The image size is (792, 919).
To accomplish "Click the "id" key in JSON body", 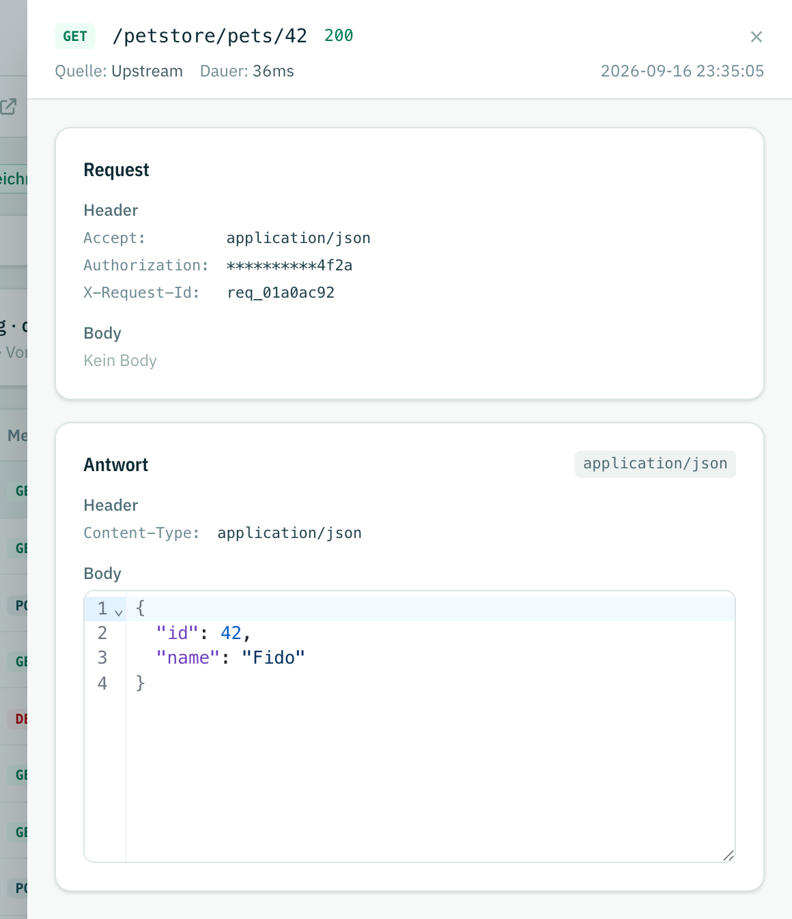I will pos(178,633).
